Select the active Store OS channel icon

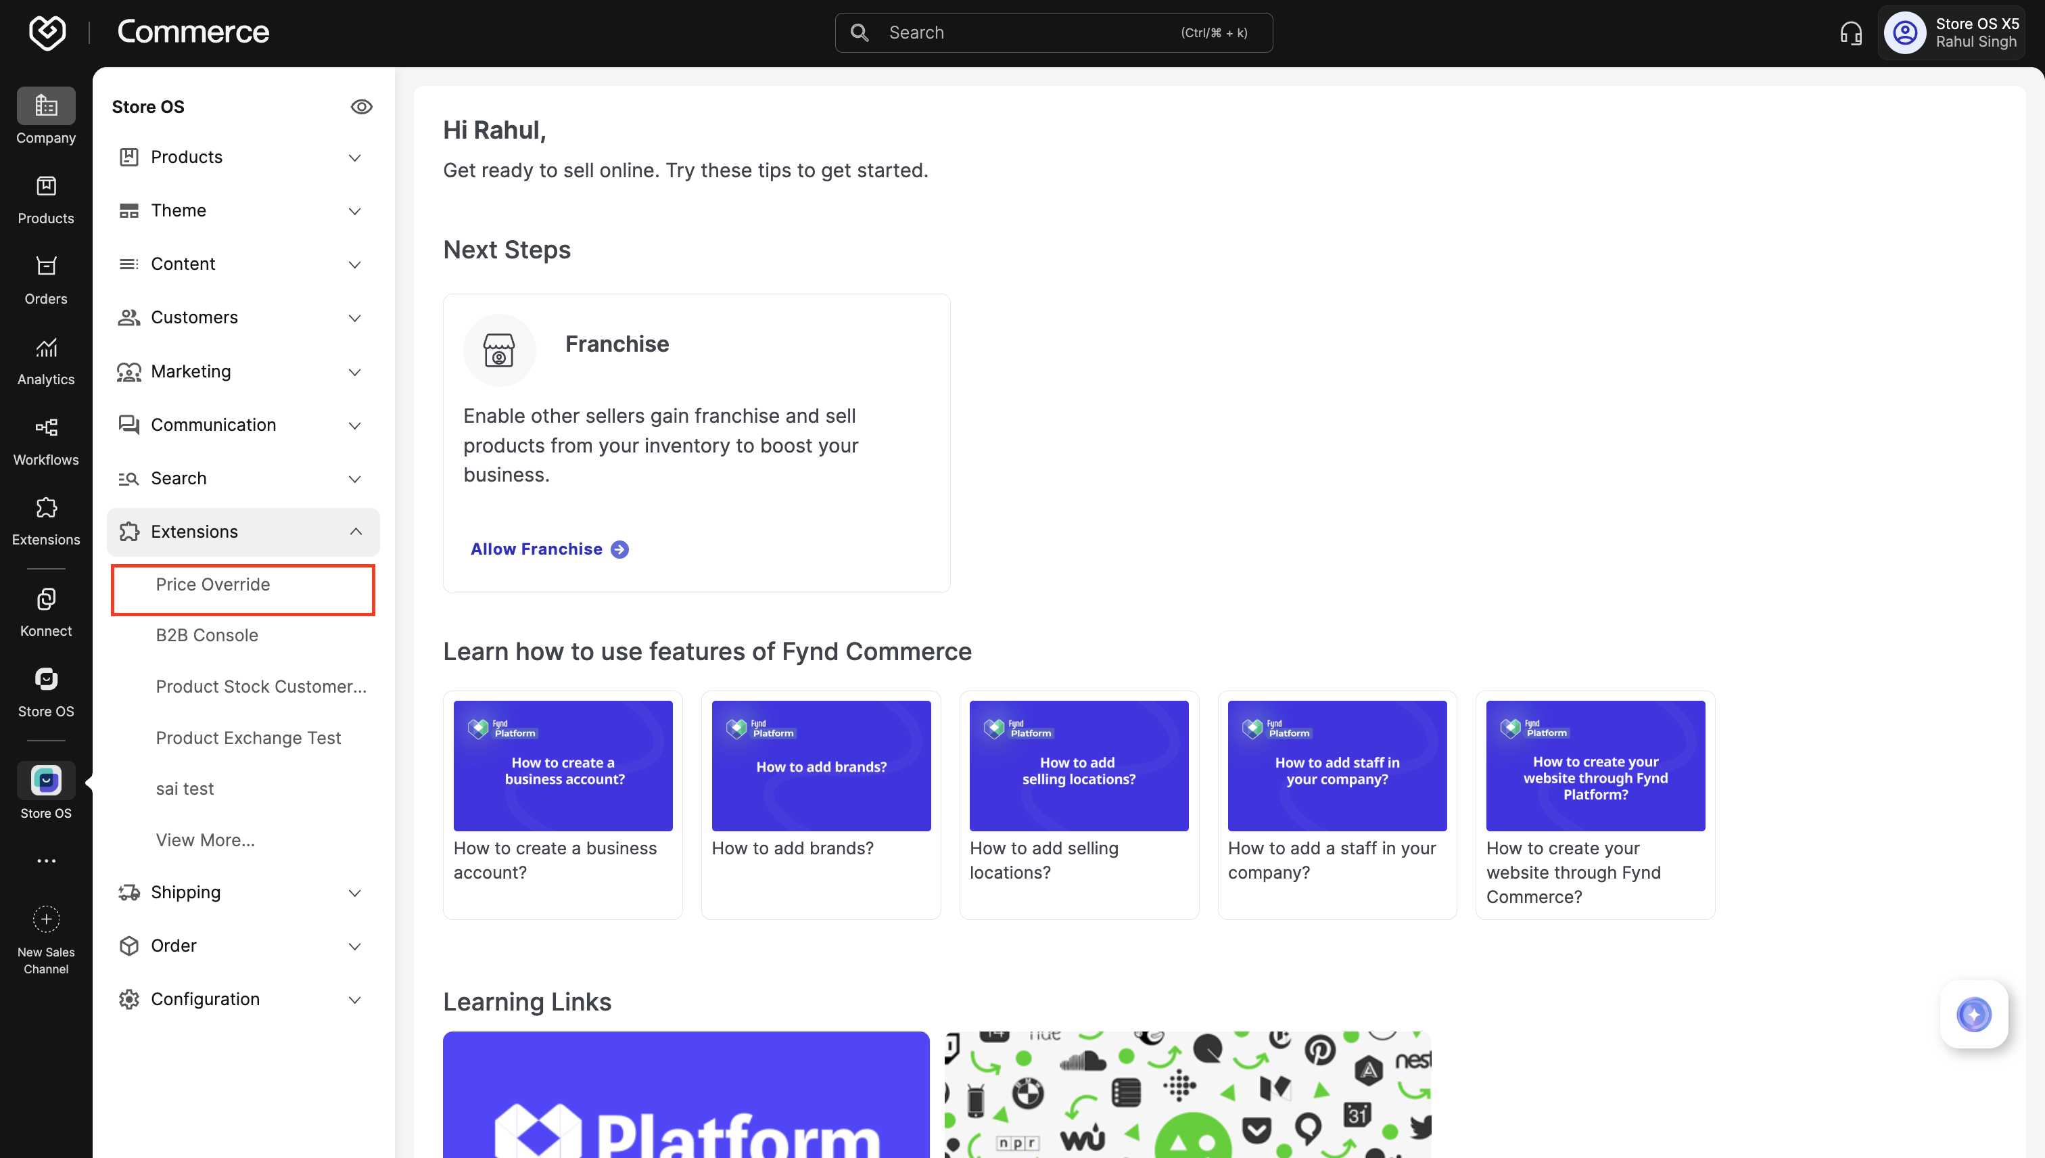[46, 781]
